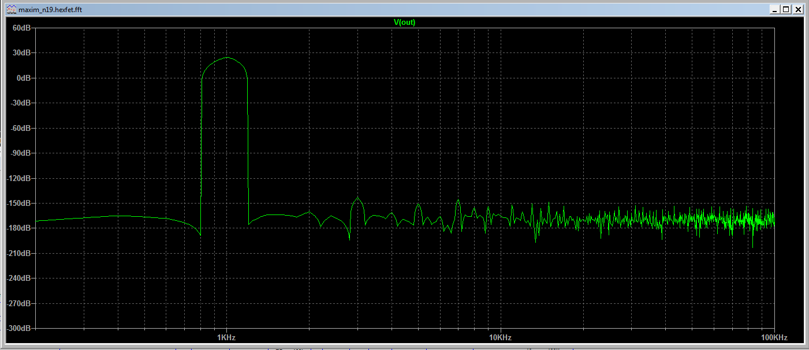Minimize the FFT plot window

pyautogui.click(x=774, y=10)
